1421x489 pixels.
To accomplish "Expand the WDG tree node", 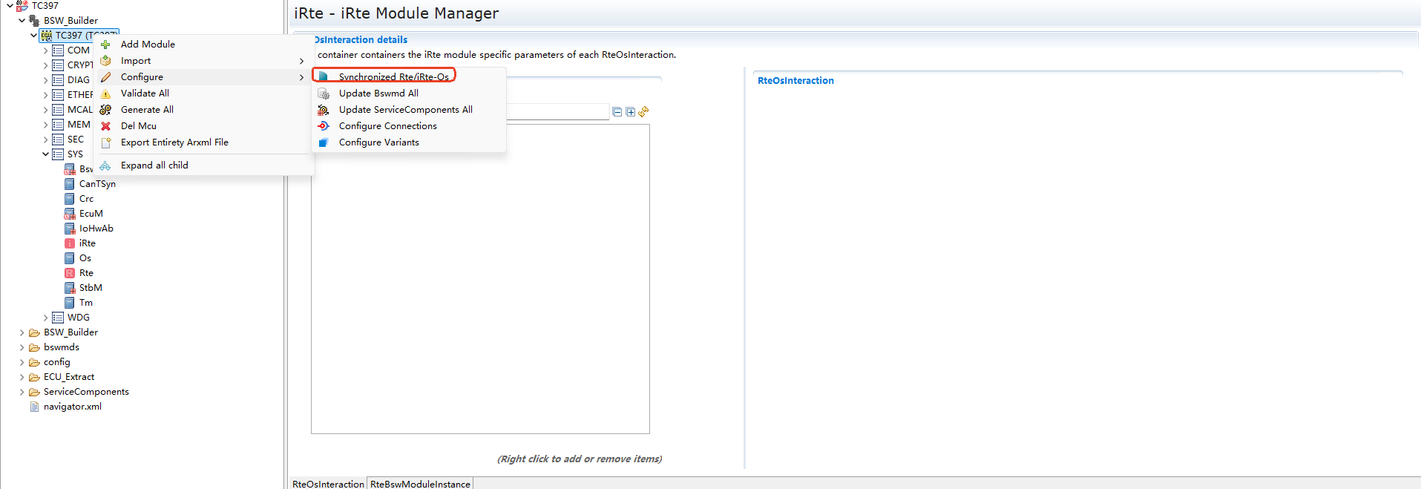I will click(45, 318).
